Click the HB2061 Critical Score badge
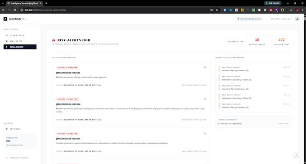Image resolution: width=306 pixels, height=164 pixels. [67, 134]
